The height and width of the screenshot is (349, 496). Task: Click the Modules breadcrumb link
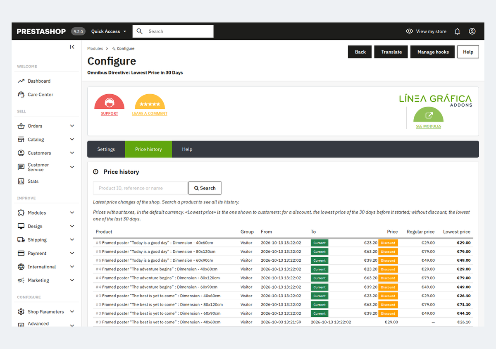point(95,49)
